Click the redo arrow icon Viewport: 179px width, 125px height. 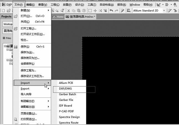[x=116, y=11]
